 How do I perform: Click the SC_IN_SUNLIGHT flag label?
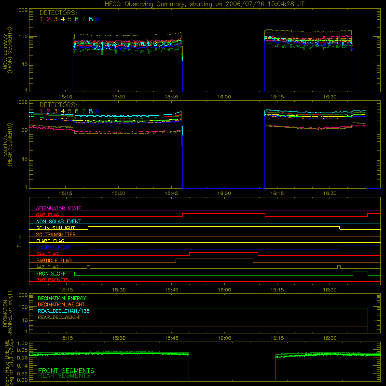pyautogui.click(x=55, y=228)
